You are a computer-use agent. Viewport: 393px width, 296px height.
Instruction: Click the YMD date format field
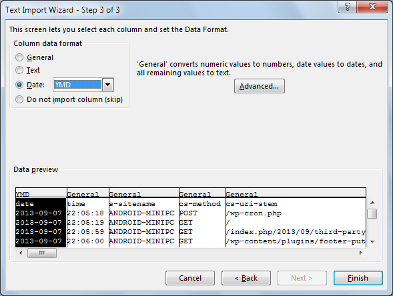pos(77,85)
